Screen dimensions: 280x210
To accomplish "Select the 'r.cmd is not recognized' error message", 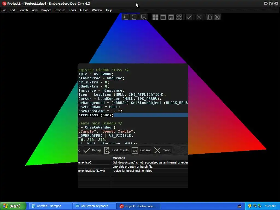I will 150,162.
